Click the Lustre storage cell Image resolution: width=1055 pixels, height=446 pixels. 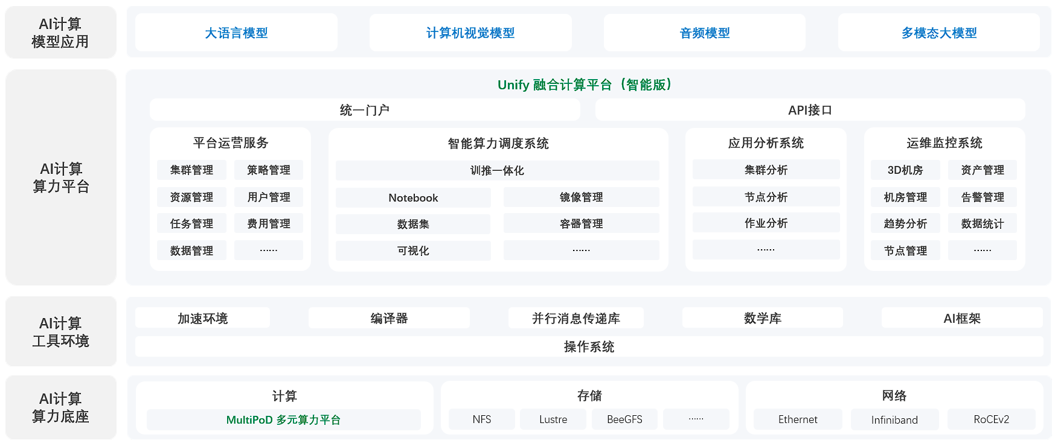(x=553, y=419)
